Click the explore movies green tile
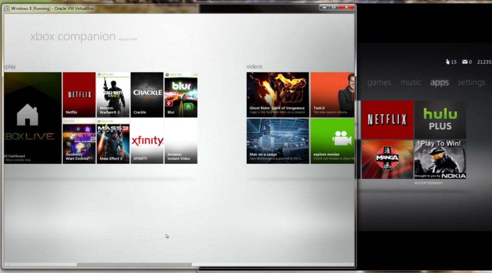Image resolution: width=492 pixels, height=273 pixels. pos(332,141)
